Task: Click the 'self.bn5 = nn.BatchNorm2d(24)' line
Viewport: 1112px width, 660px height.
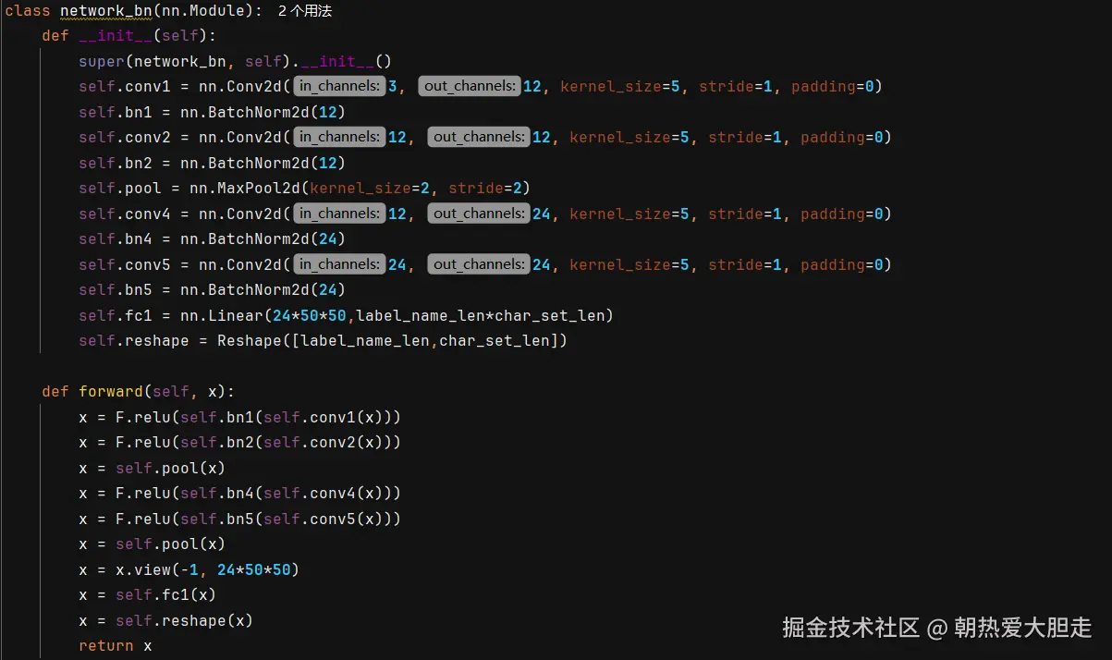Action: click(213, 290)
